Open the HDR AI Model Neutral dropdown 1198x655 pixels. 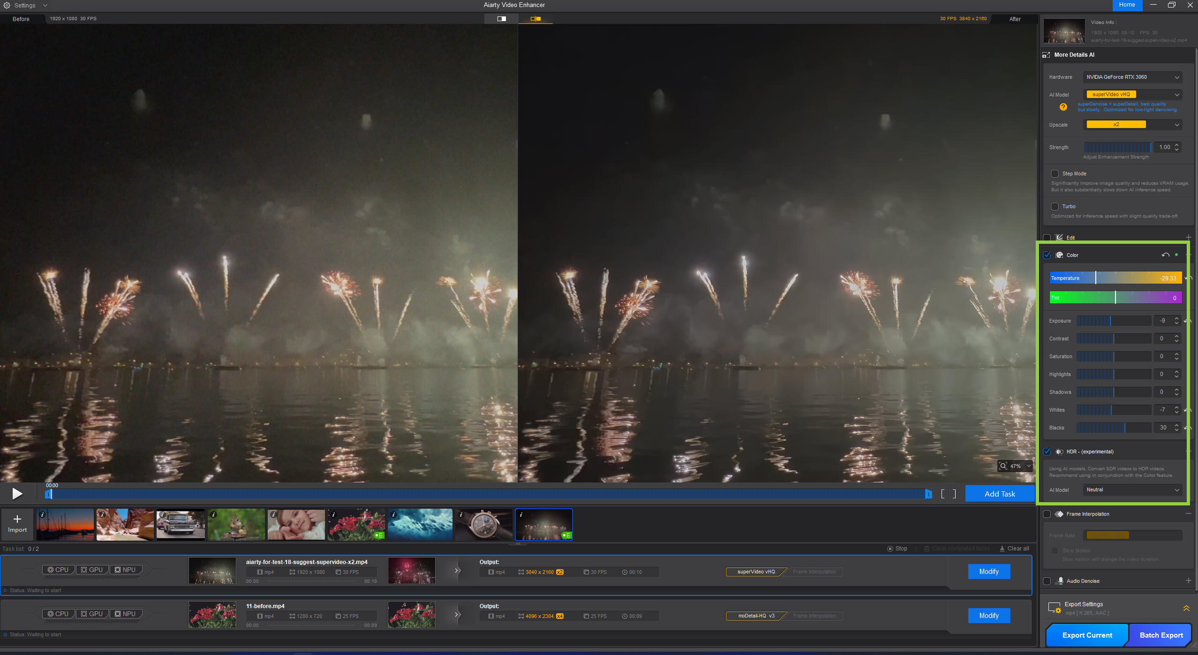[x=1132, y=489]
